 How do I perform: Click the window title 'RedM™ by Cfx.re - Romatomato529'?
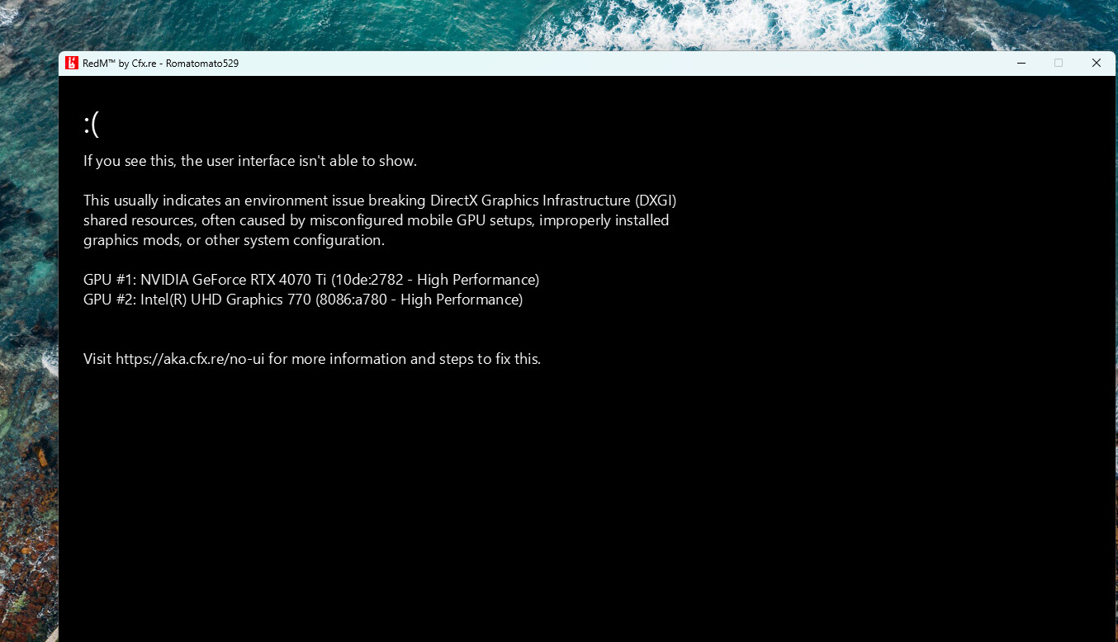click(161, 64)
